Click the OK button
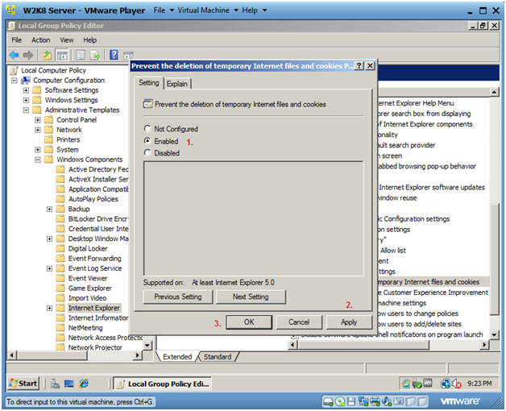 click(x=249, y=322)
